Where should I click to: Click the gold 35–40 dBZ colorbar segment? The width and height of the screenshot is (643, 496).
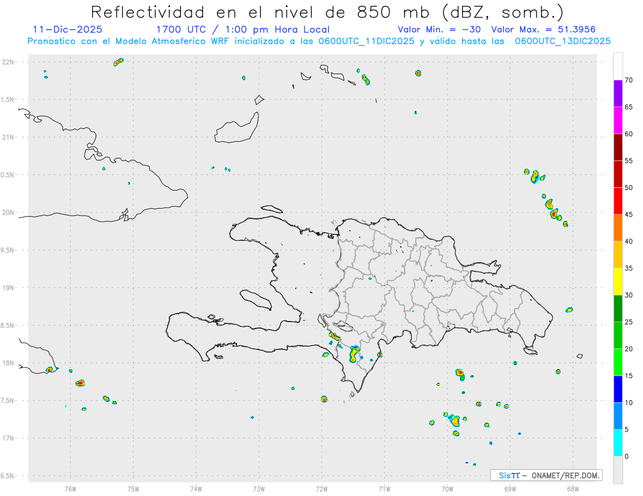618,255
